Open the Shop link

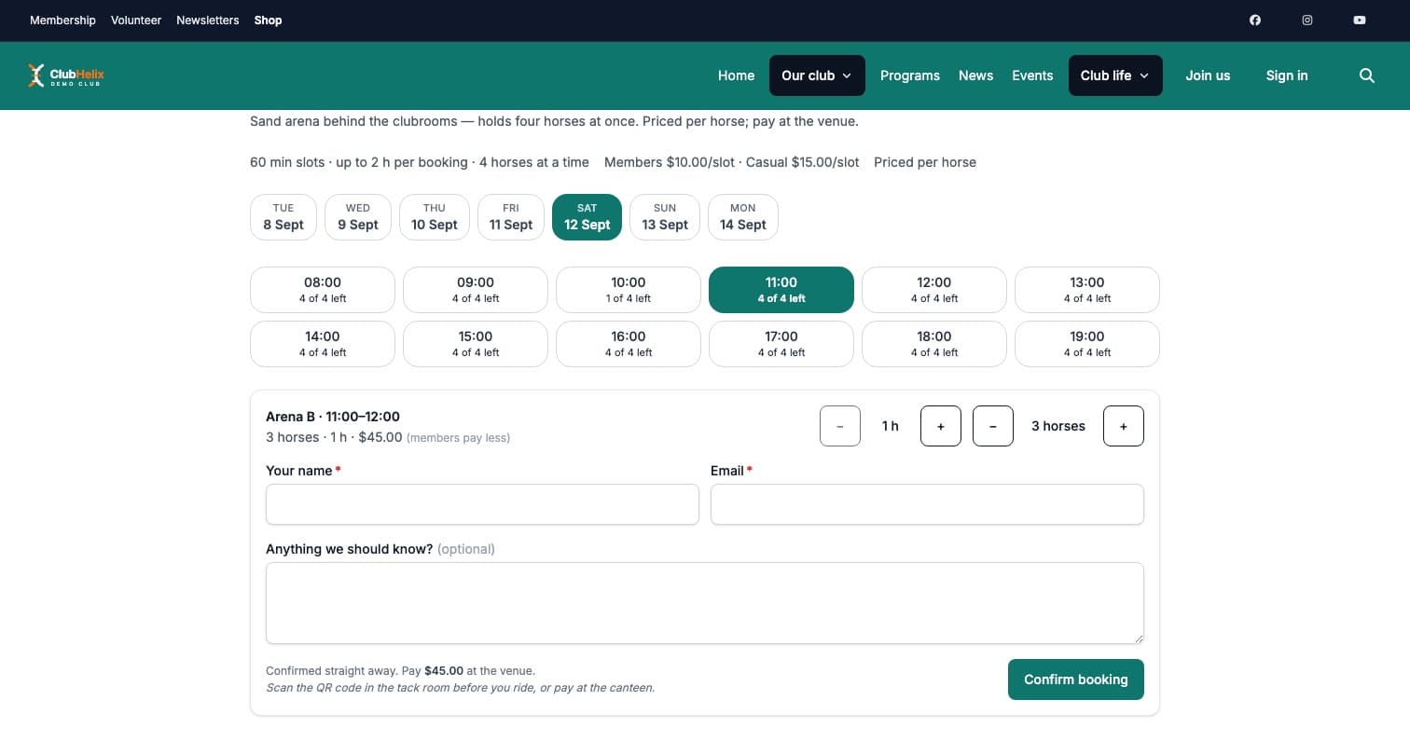pyautogui.click(x=269, y=21)
